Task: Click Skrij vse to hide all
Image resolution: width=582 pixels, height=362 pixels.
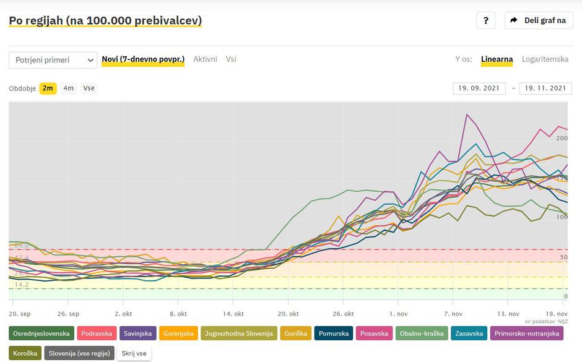Action: coord(134,353)
